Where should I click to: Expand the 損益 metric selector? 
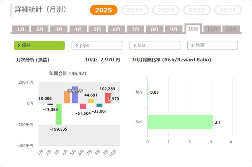tap(39, 45)
